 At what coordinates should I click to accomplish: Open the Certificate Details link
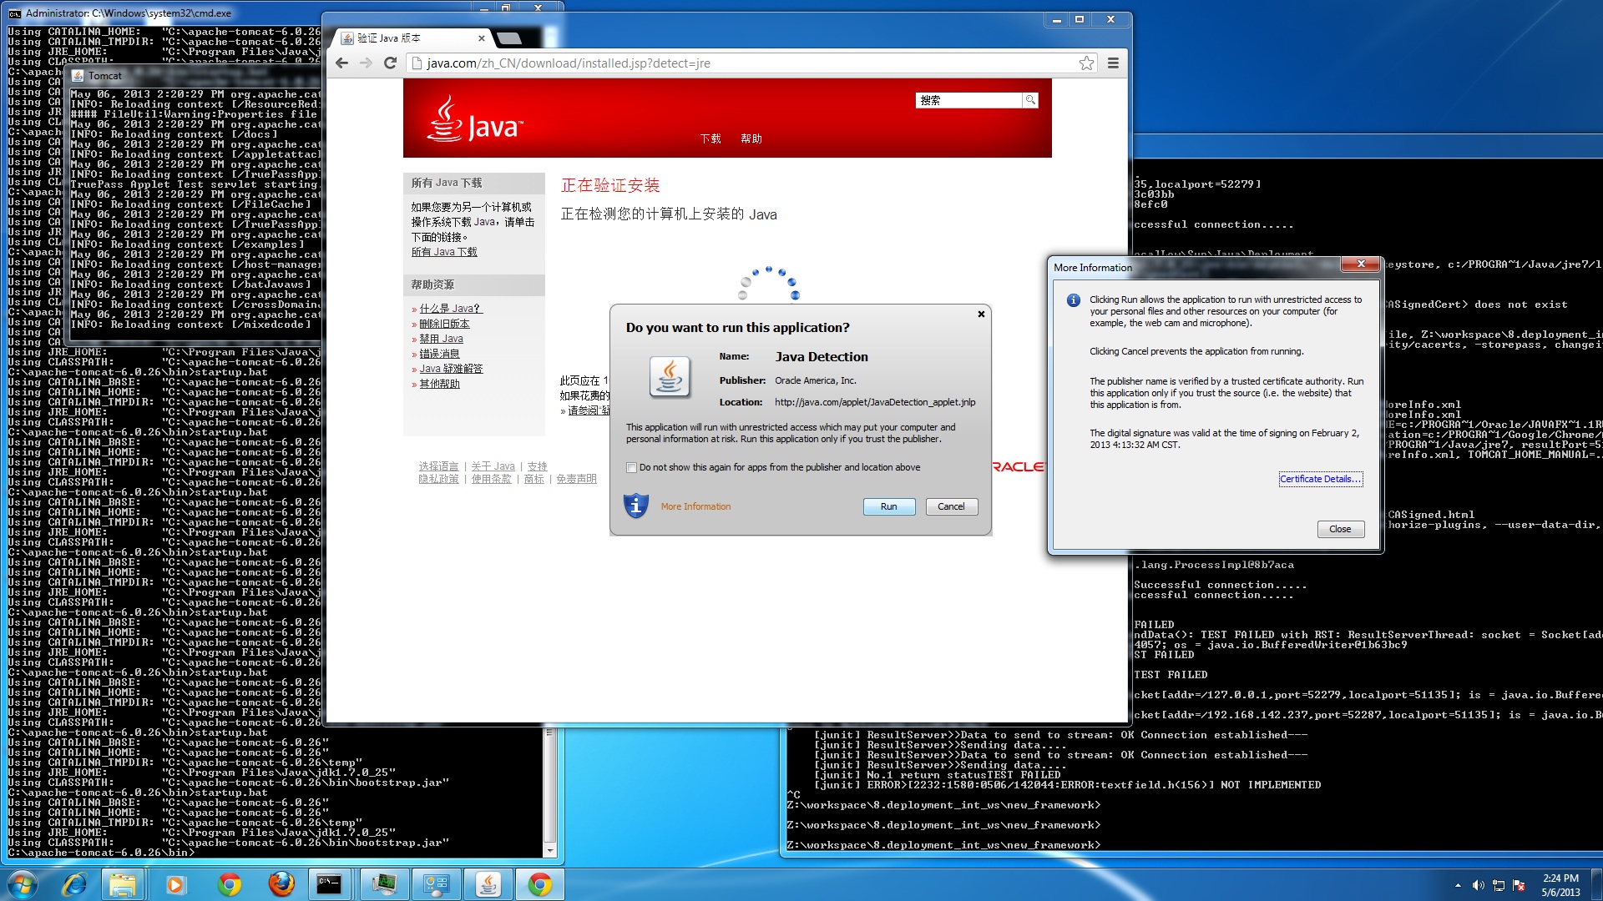[1320, 479]
